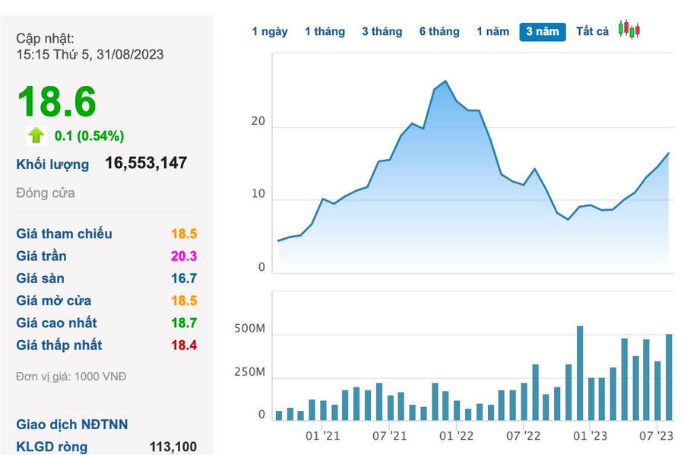This screenshot has width=684, height=455.
Task: Switch chart to candlestick view icon
Action: [629, 30]
